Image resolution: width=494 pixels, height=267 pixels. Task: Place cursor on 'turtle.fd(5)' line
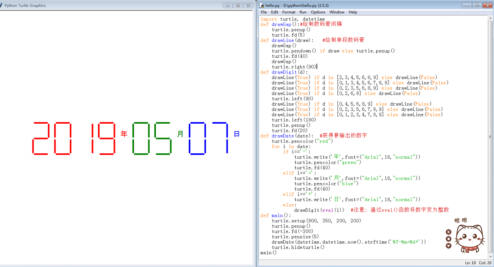[288, 35]
